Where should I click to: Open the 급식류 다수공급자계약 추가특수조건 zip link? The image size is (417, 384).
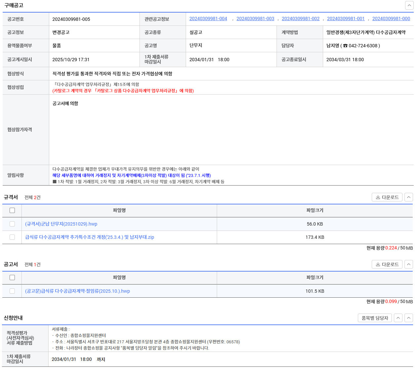point(90,237)
